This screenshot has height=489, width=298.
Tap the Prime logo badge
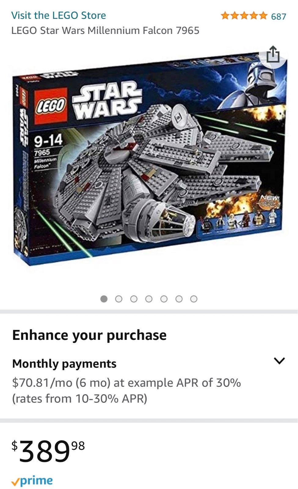click(32, 481)
